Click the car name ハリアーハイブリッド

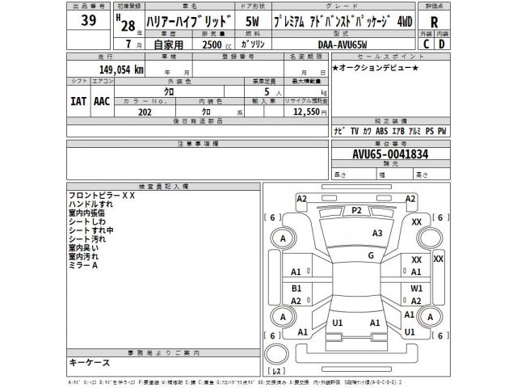point(188,22)
